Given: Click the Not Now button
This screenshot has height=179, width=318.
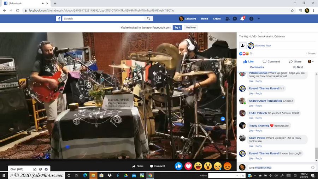Looking at the screenshot, I should click(190, 28).
